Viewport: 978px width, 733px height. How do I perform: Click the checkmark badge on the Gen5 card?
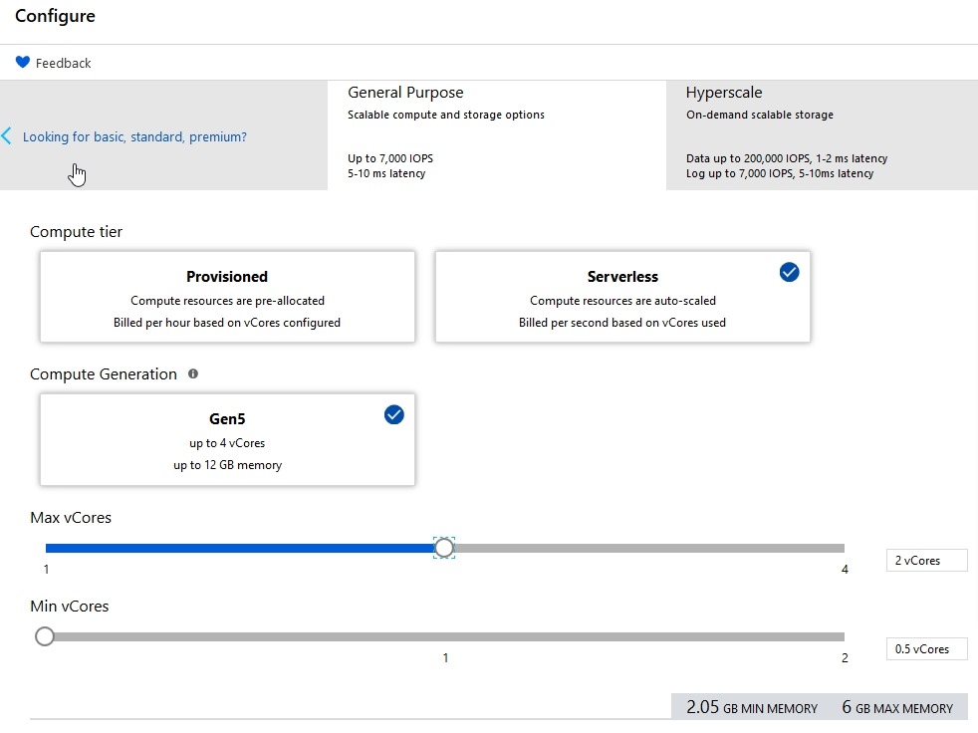[x=393, y=415]
